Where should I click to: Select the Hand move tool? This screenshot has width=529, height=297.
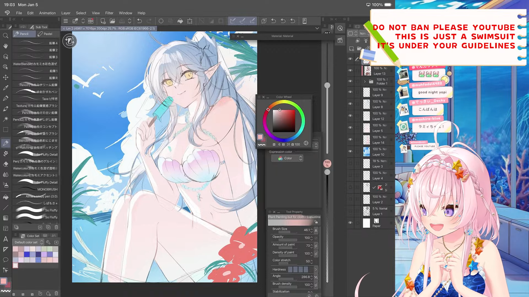6,46
